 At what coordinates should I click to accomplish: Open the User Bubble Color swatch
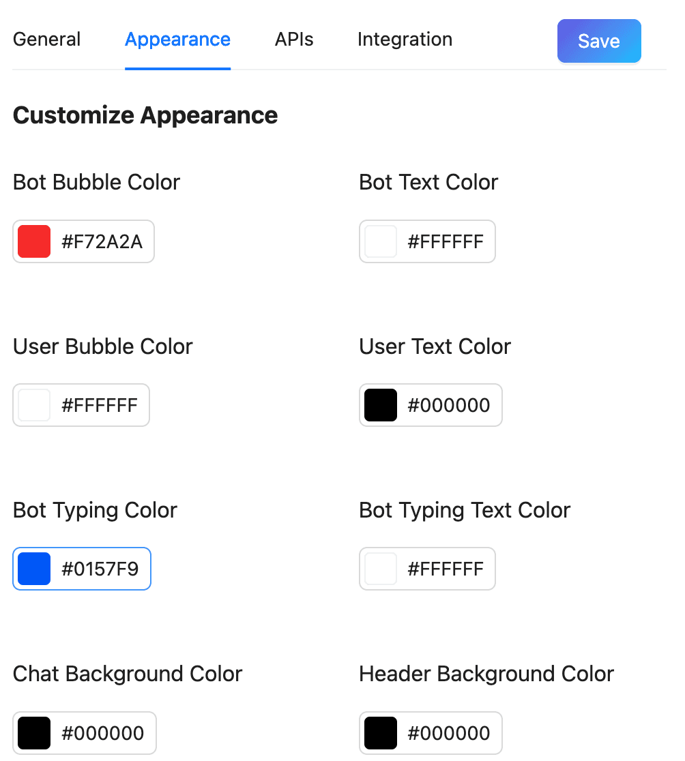click(34, 405)
